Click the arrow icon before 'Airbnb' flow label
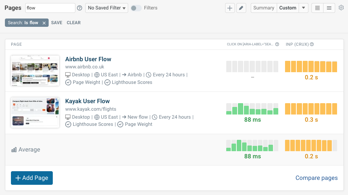Image resolution: width=348 pixels, height=195 pixels. tap(124, 75)
